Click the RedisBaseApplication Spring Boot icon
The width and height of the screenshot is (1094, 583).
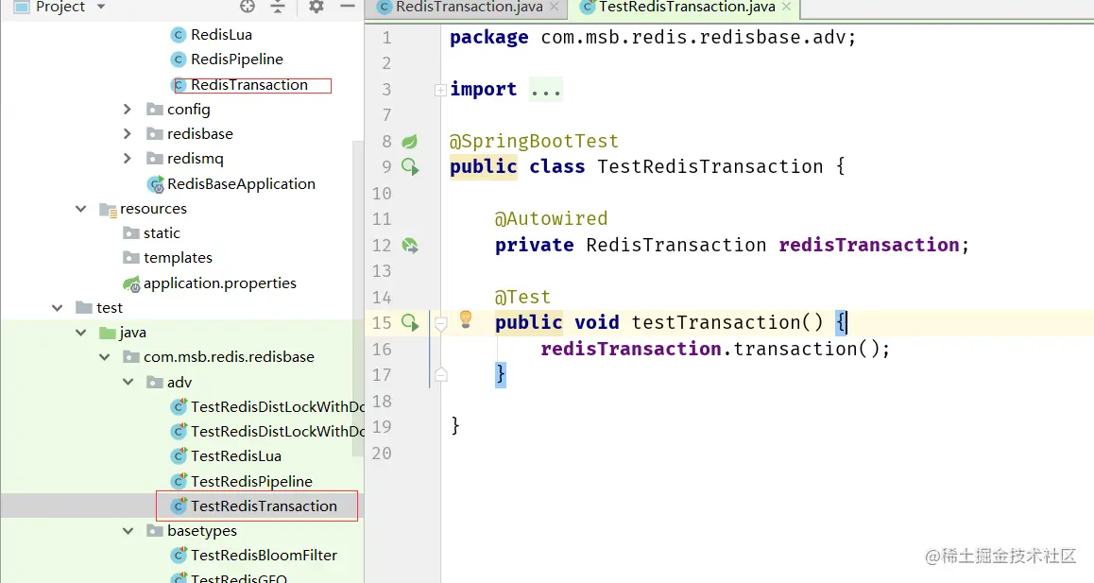click(155, 184)
